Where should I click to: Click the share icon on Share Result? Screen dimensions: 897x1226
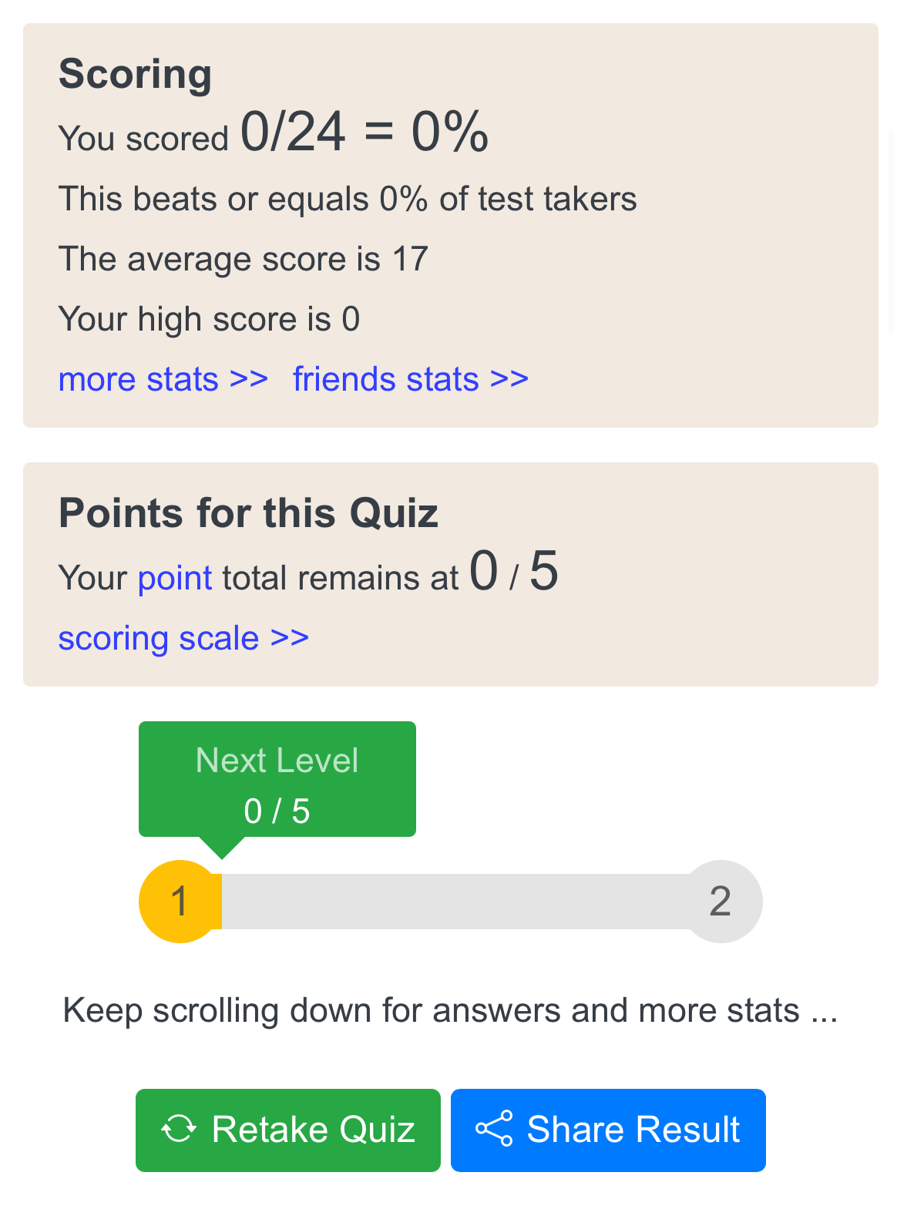[494, 1129]
